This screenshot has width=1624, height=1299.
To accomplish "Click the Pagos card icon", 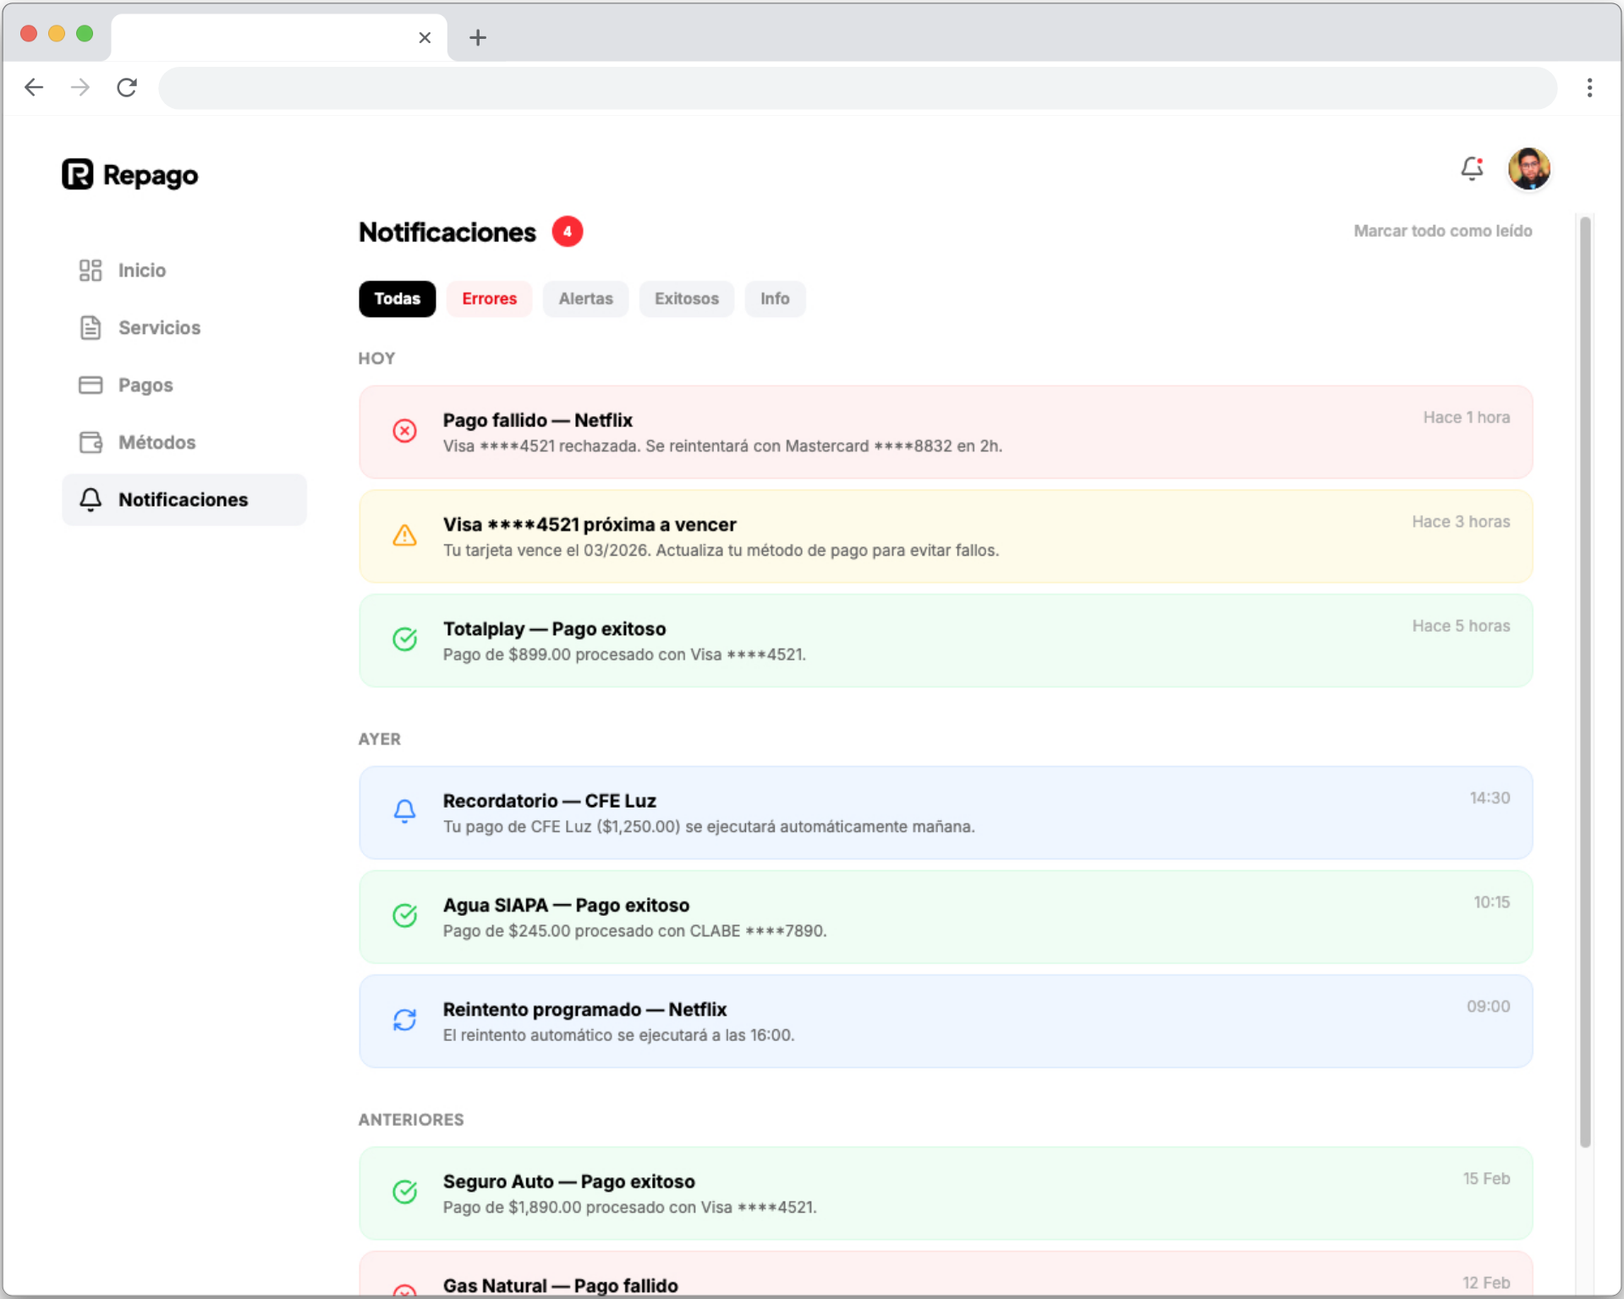I will point(91,385).
